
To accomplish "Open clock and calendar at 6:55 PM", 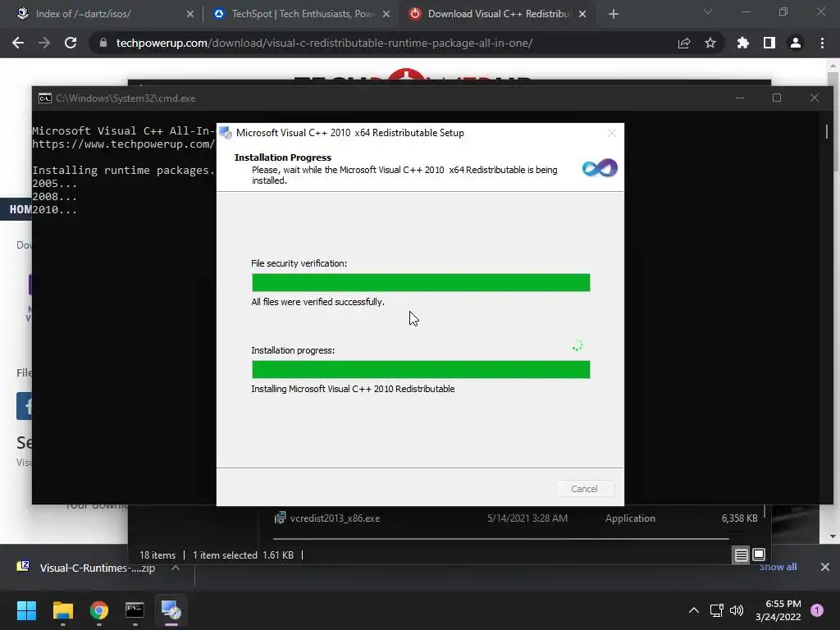I will point(778,610).
